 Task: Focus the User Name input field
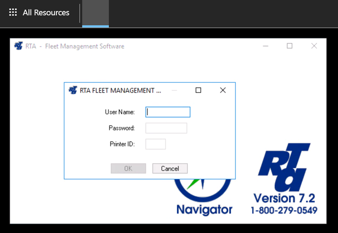[x=168, y=112]
